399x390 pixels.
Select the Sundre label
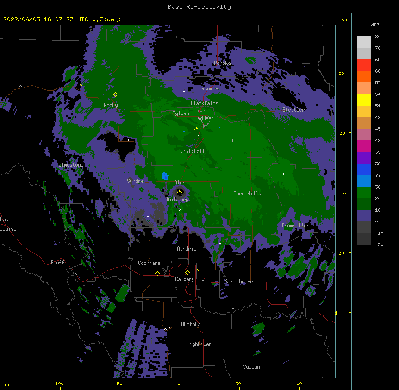point(135,181)
